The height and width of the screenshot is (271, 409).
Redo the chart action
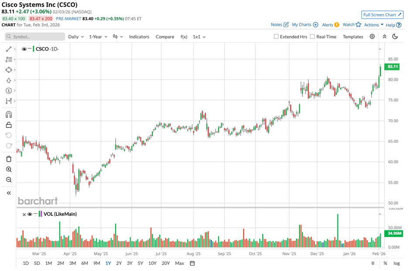click(x=9, y=146)
